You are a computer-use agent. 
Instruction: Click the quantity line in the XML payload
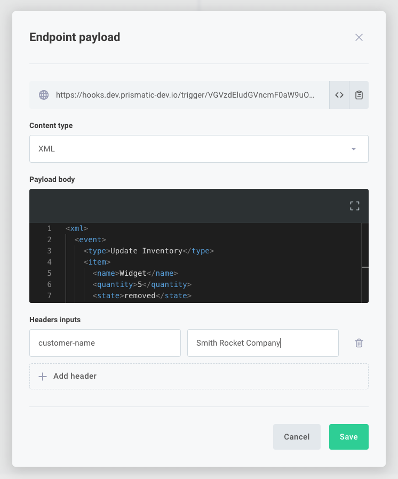pos(149,284)
